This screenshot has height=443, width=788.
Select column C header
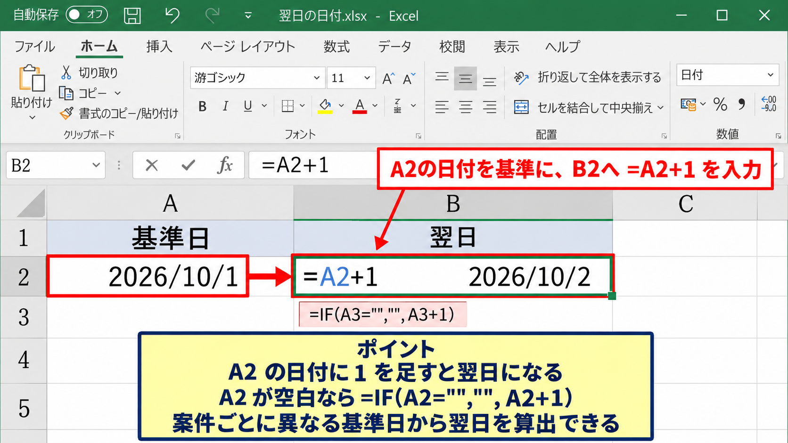685,204
